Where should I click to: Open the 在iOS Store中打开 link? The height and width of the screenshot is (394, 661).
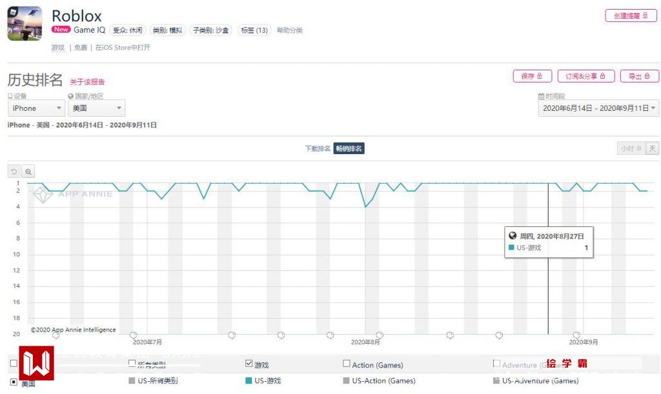point(123,48)
